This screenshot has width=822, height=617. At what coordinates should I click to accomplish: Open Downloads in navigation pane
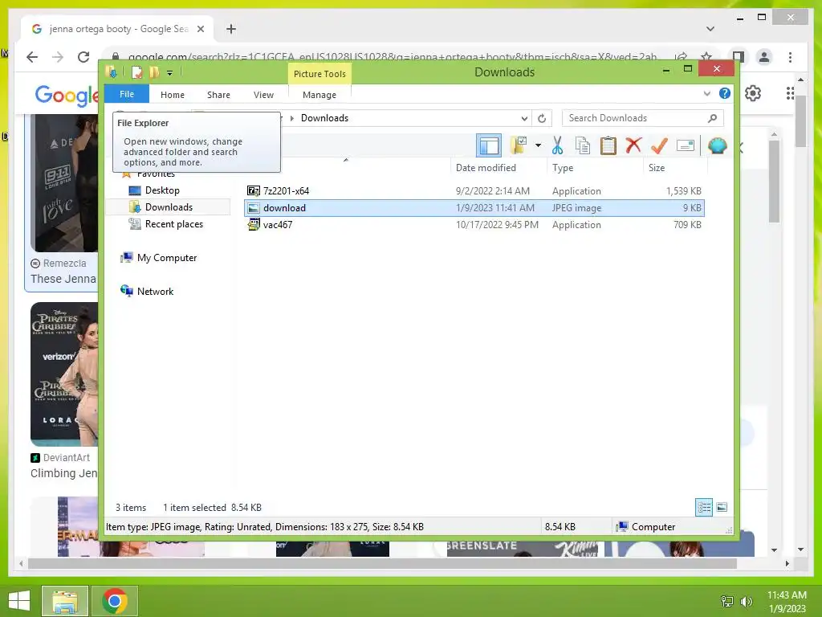click(x=169, y=207)
